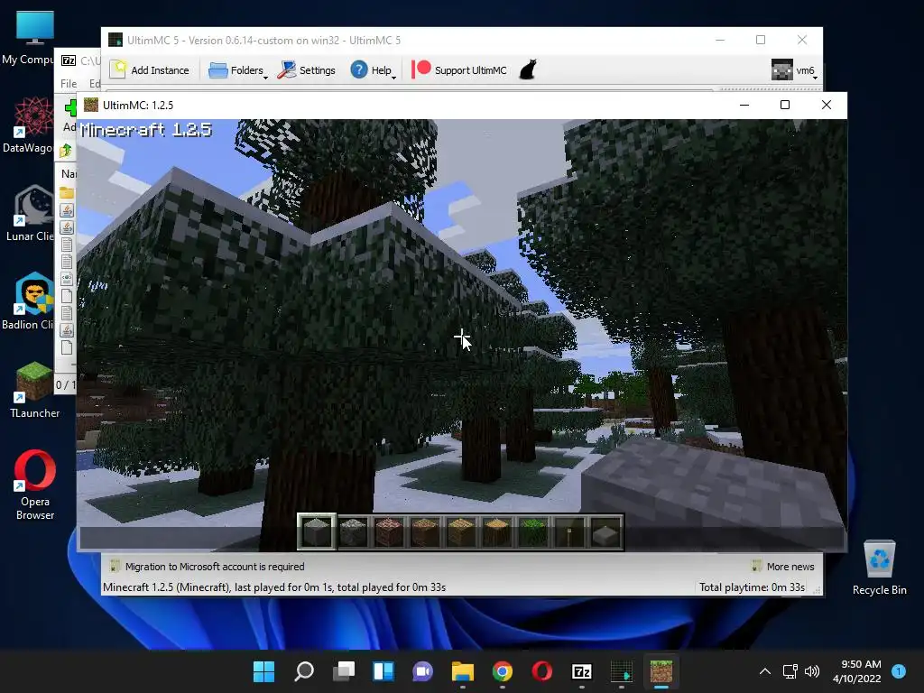Viewport: 924px width, 693px height.
Task: Click Migration to Microsoft account news link
Action: click(215, 567)
